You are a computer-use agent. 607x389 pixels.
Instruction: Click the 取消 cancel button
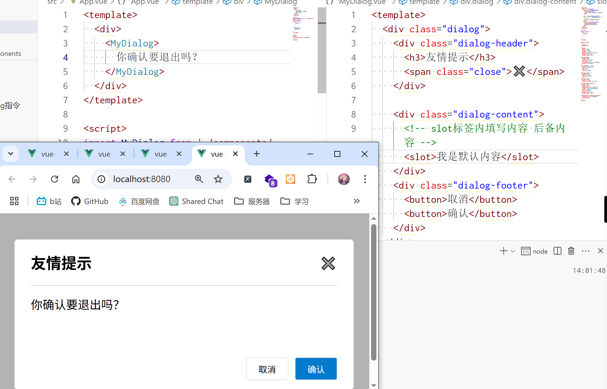click(267, 369)
